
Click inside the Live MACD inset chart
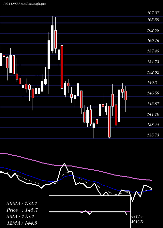click(90, 212)
